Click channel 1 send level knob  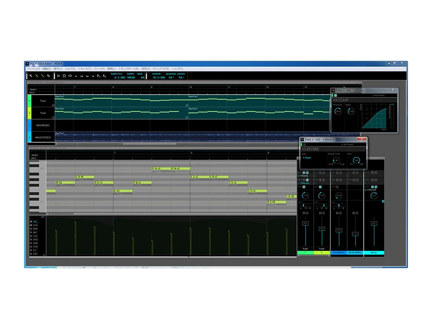click(305, 195)
